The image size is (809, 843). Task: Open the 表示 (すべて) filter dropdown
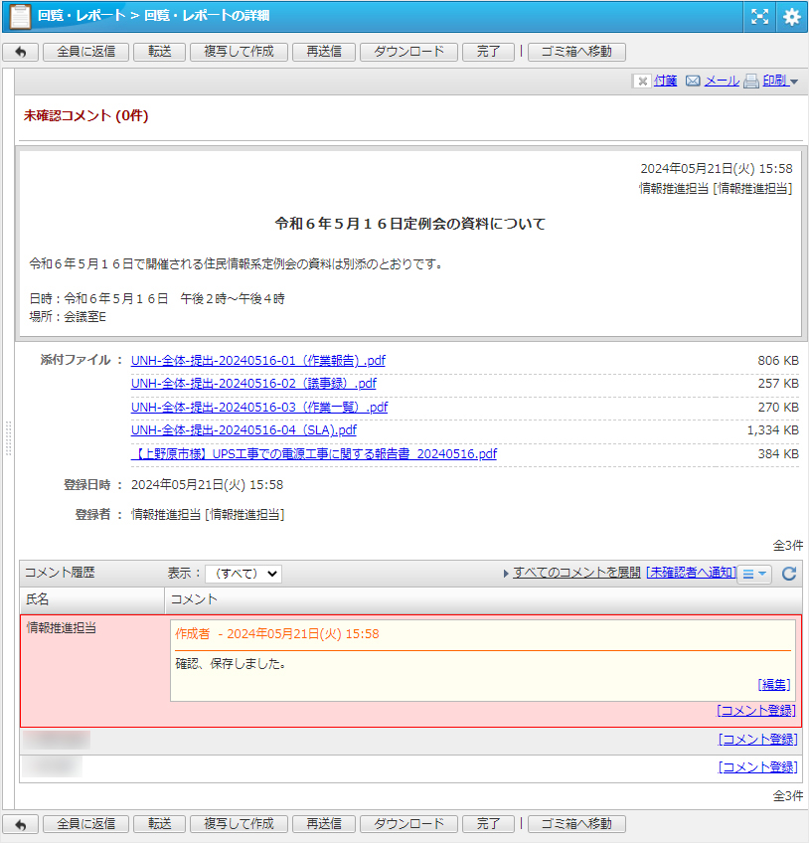(x=243, y=574)
